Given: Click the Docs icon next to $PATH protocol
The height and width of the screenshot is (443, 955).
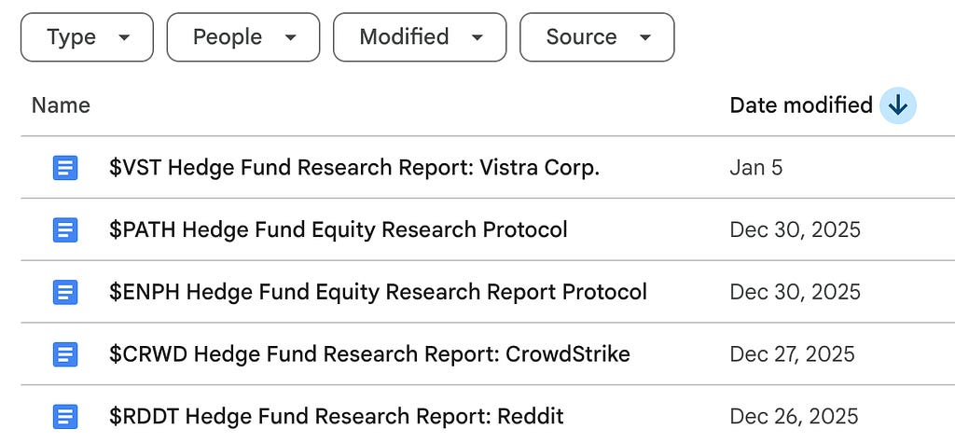Looking at the screenshot, I should [x=65, y=229].
